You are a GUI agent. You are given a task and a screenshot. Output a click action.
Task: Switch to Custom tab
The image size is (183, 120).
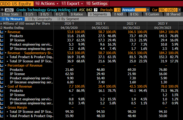click(152, 14)
